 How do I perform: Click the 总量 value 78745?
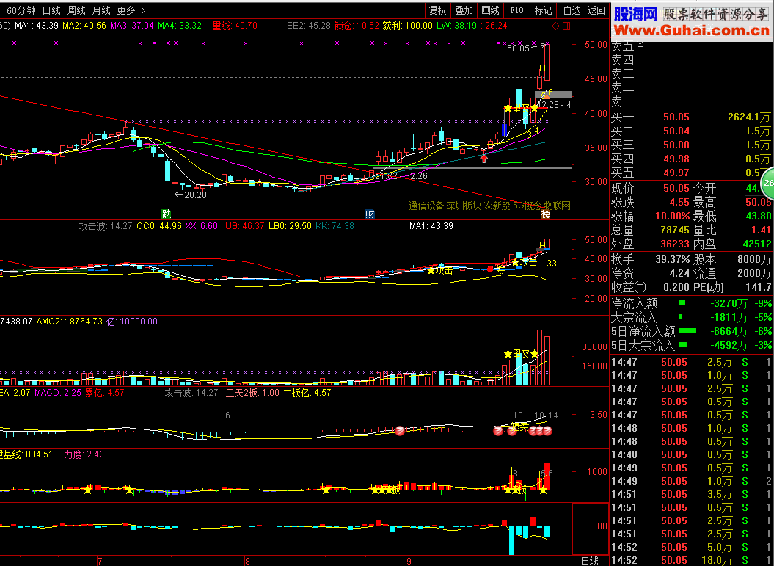(675, 230)
